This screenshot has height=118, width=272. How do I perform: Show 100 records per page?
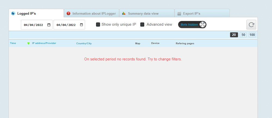click(252, 35)
